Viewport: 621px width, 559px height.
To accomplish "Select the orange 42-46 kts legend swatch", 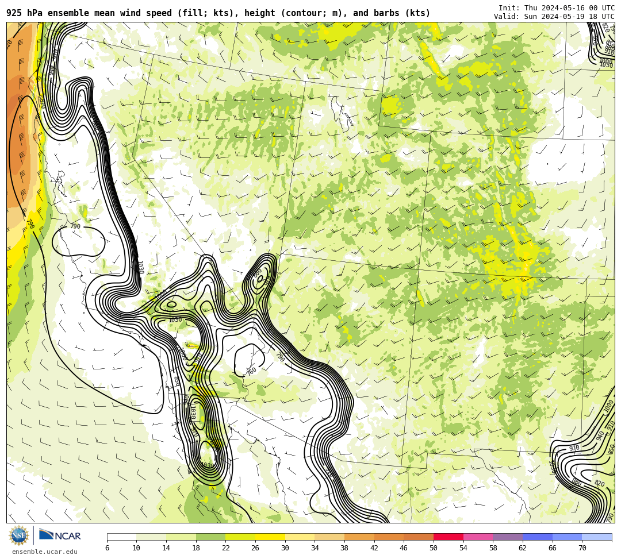I will 389,537.
